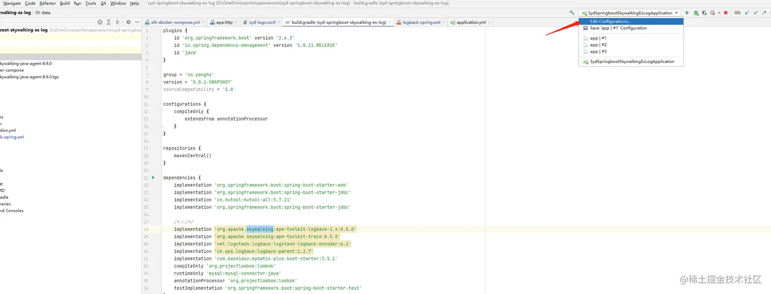Run with coverage shield icon

coord(704,13)
